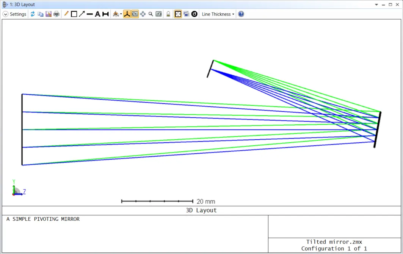Screen dimensions: 403x254
Task: Click the 3D Layout window title
Action: pos(22,5)
